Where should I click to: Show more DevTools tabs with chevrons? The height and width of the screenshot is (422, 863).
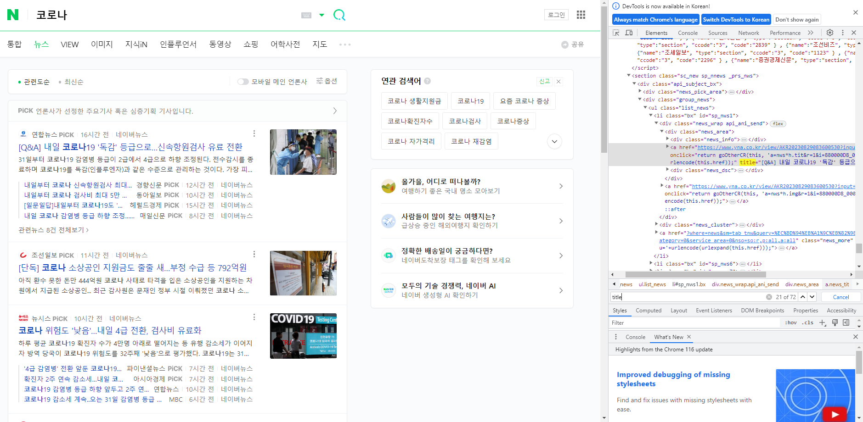[811, 33]
